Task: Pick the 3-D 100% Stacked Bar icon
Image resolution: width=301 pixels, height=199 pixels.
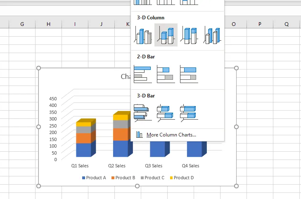Action: (x=189, y=112)
